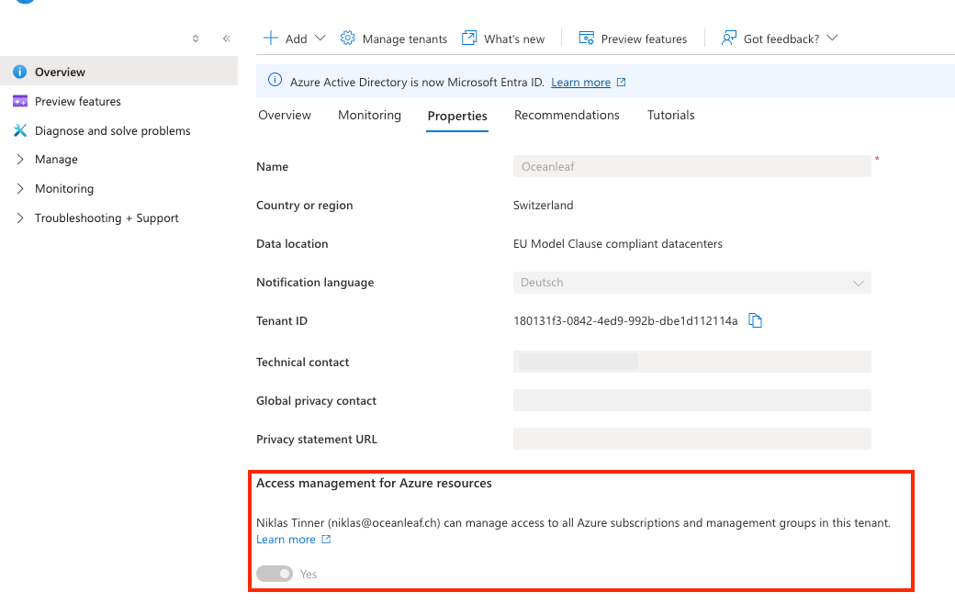Open the Tutorials tab

click(670, 115)
